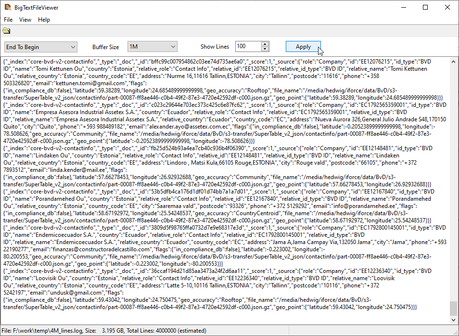The width and height of the screenshot is (459, 336).
Task: Click the _id bffc99c007954862c03ee74d735ae6a0
Action: tap(197, 62)
